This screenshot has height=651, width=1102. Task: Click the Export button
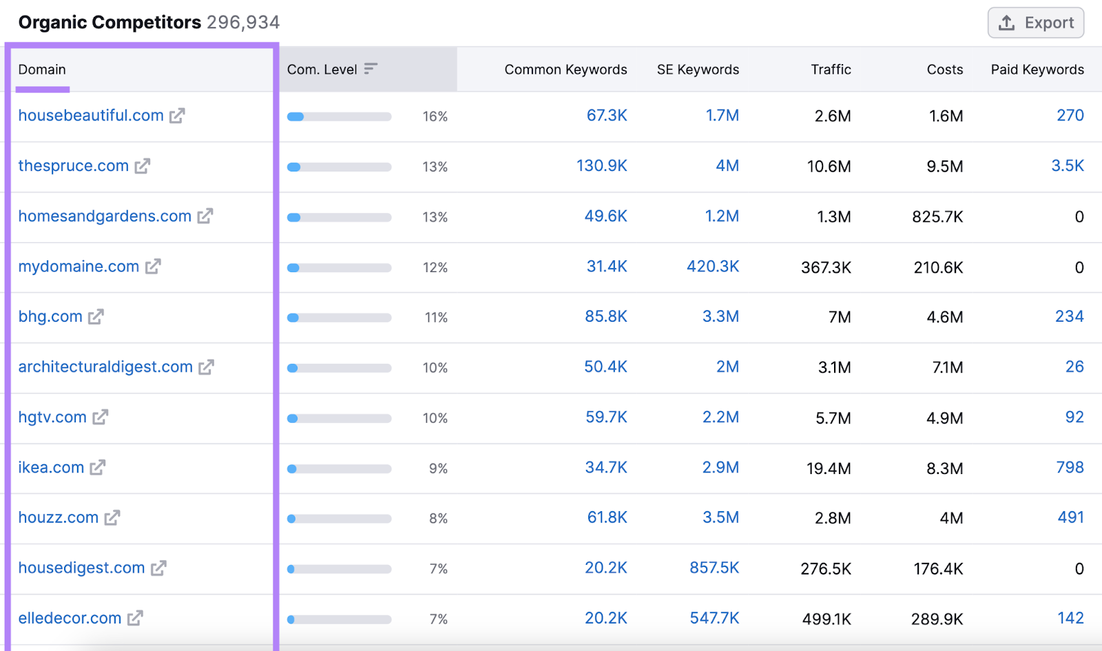tap(1035, 22)
